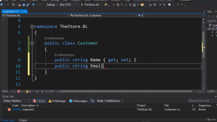
Task: Click the Sol... Solution Explorer panel title
Action: pyautogui.click(x=210, y=12)
